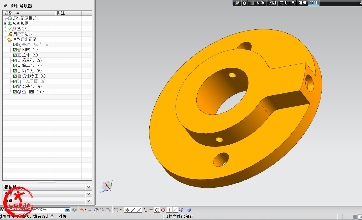Image resolution: width=362 pixels, height=220 pixels.
Task: Expand the 摄像机 node
Action: click(5, 29)
